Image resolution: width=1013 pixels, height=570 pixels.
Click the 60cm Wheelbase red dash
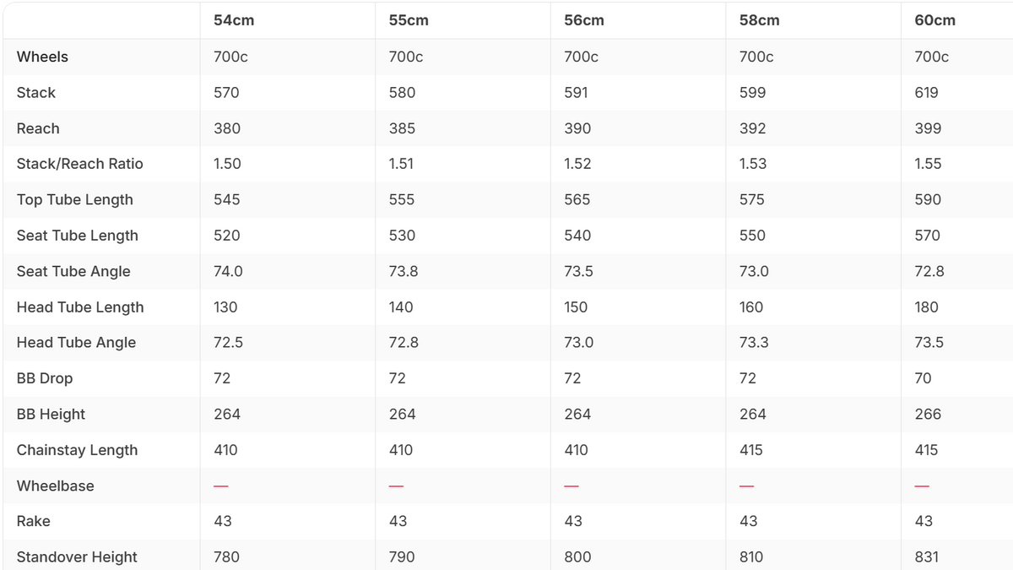click(x=922, y=486)
